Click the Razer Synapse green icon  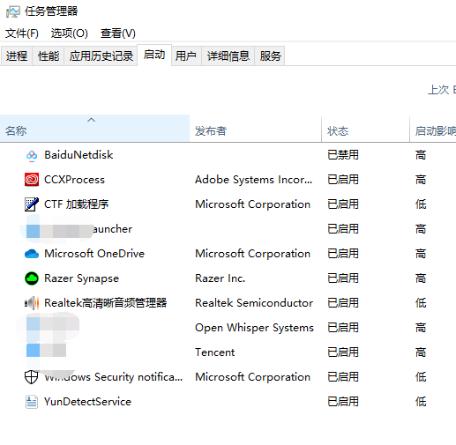click(32, 278)
